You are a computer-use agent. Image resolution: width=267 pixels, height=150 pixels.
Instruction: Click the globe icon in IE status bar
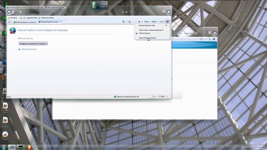(x=115, y=97)
